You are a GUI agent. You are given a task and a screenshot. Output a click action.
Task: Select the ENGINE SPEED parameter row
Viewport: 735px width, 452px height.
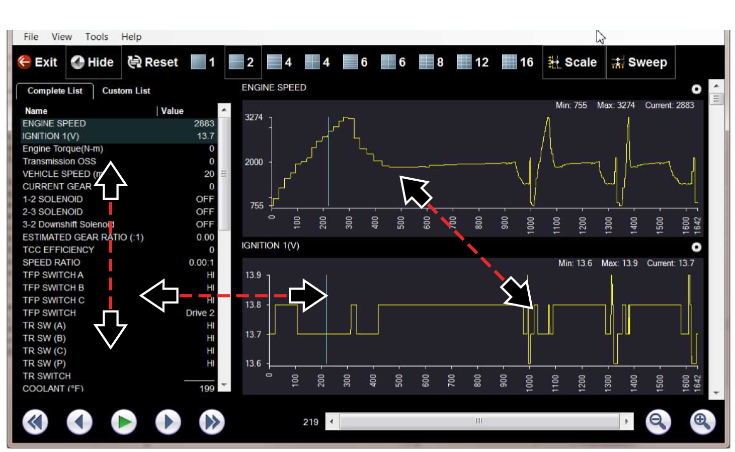[118, 123]
